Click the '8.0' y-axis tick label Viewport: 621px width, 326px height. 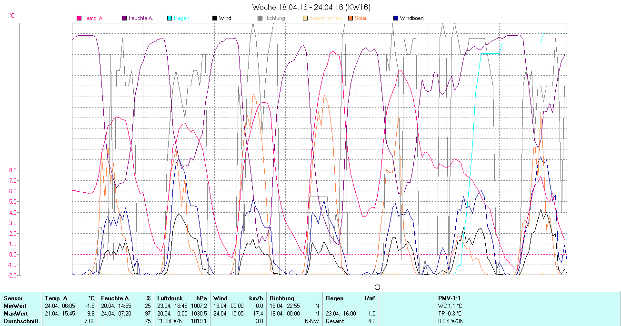[13, 170]
